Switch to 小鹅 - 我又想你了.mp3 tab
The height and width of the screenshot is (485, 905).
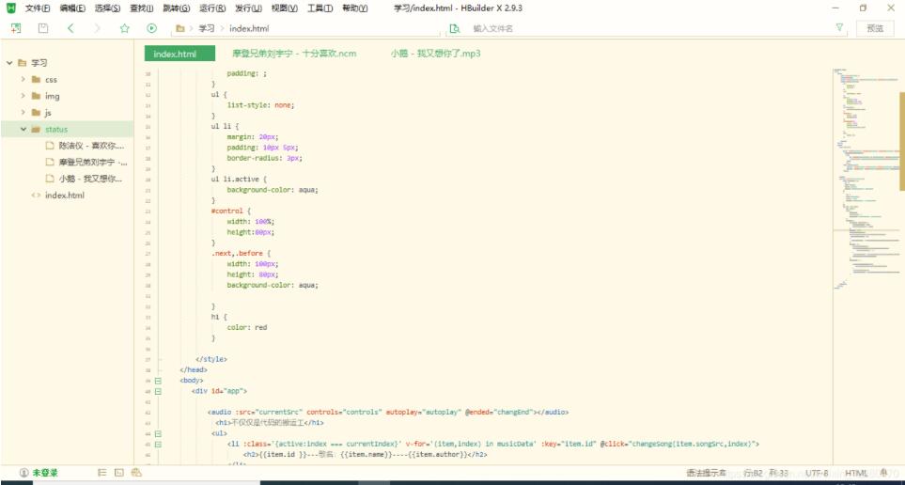(436, 54)
